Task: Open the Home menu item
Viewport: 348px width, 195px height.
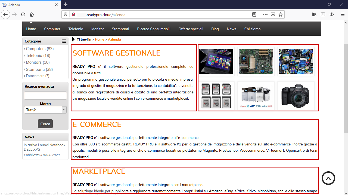Action: [x=31, y=29]
